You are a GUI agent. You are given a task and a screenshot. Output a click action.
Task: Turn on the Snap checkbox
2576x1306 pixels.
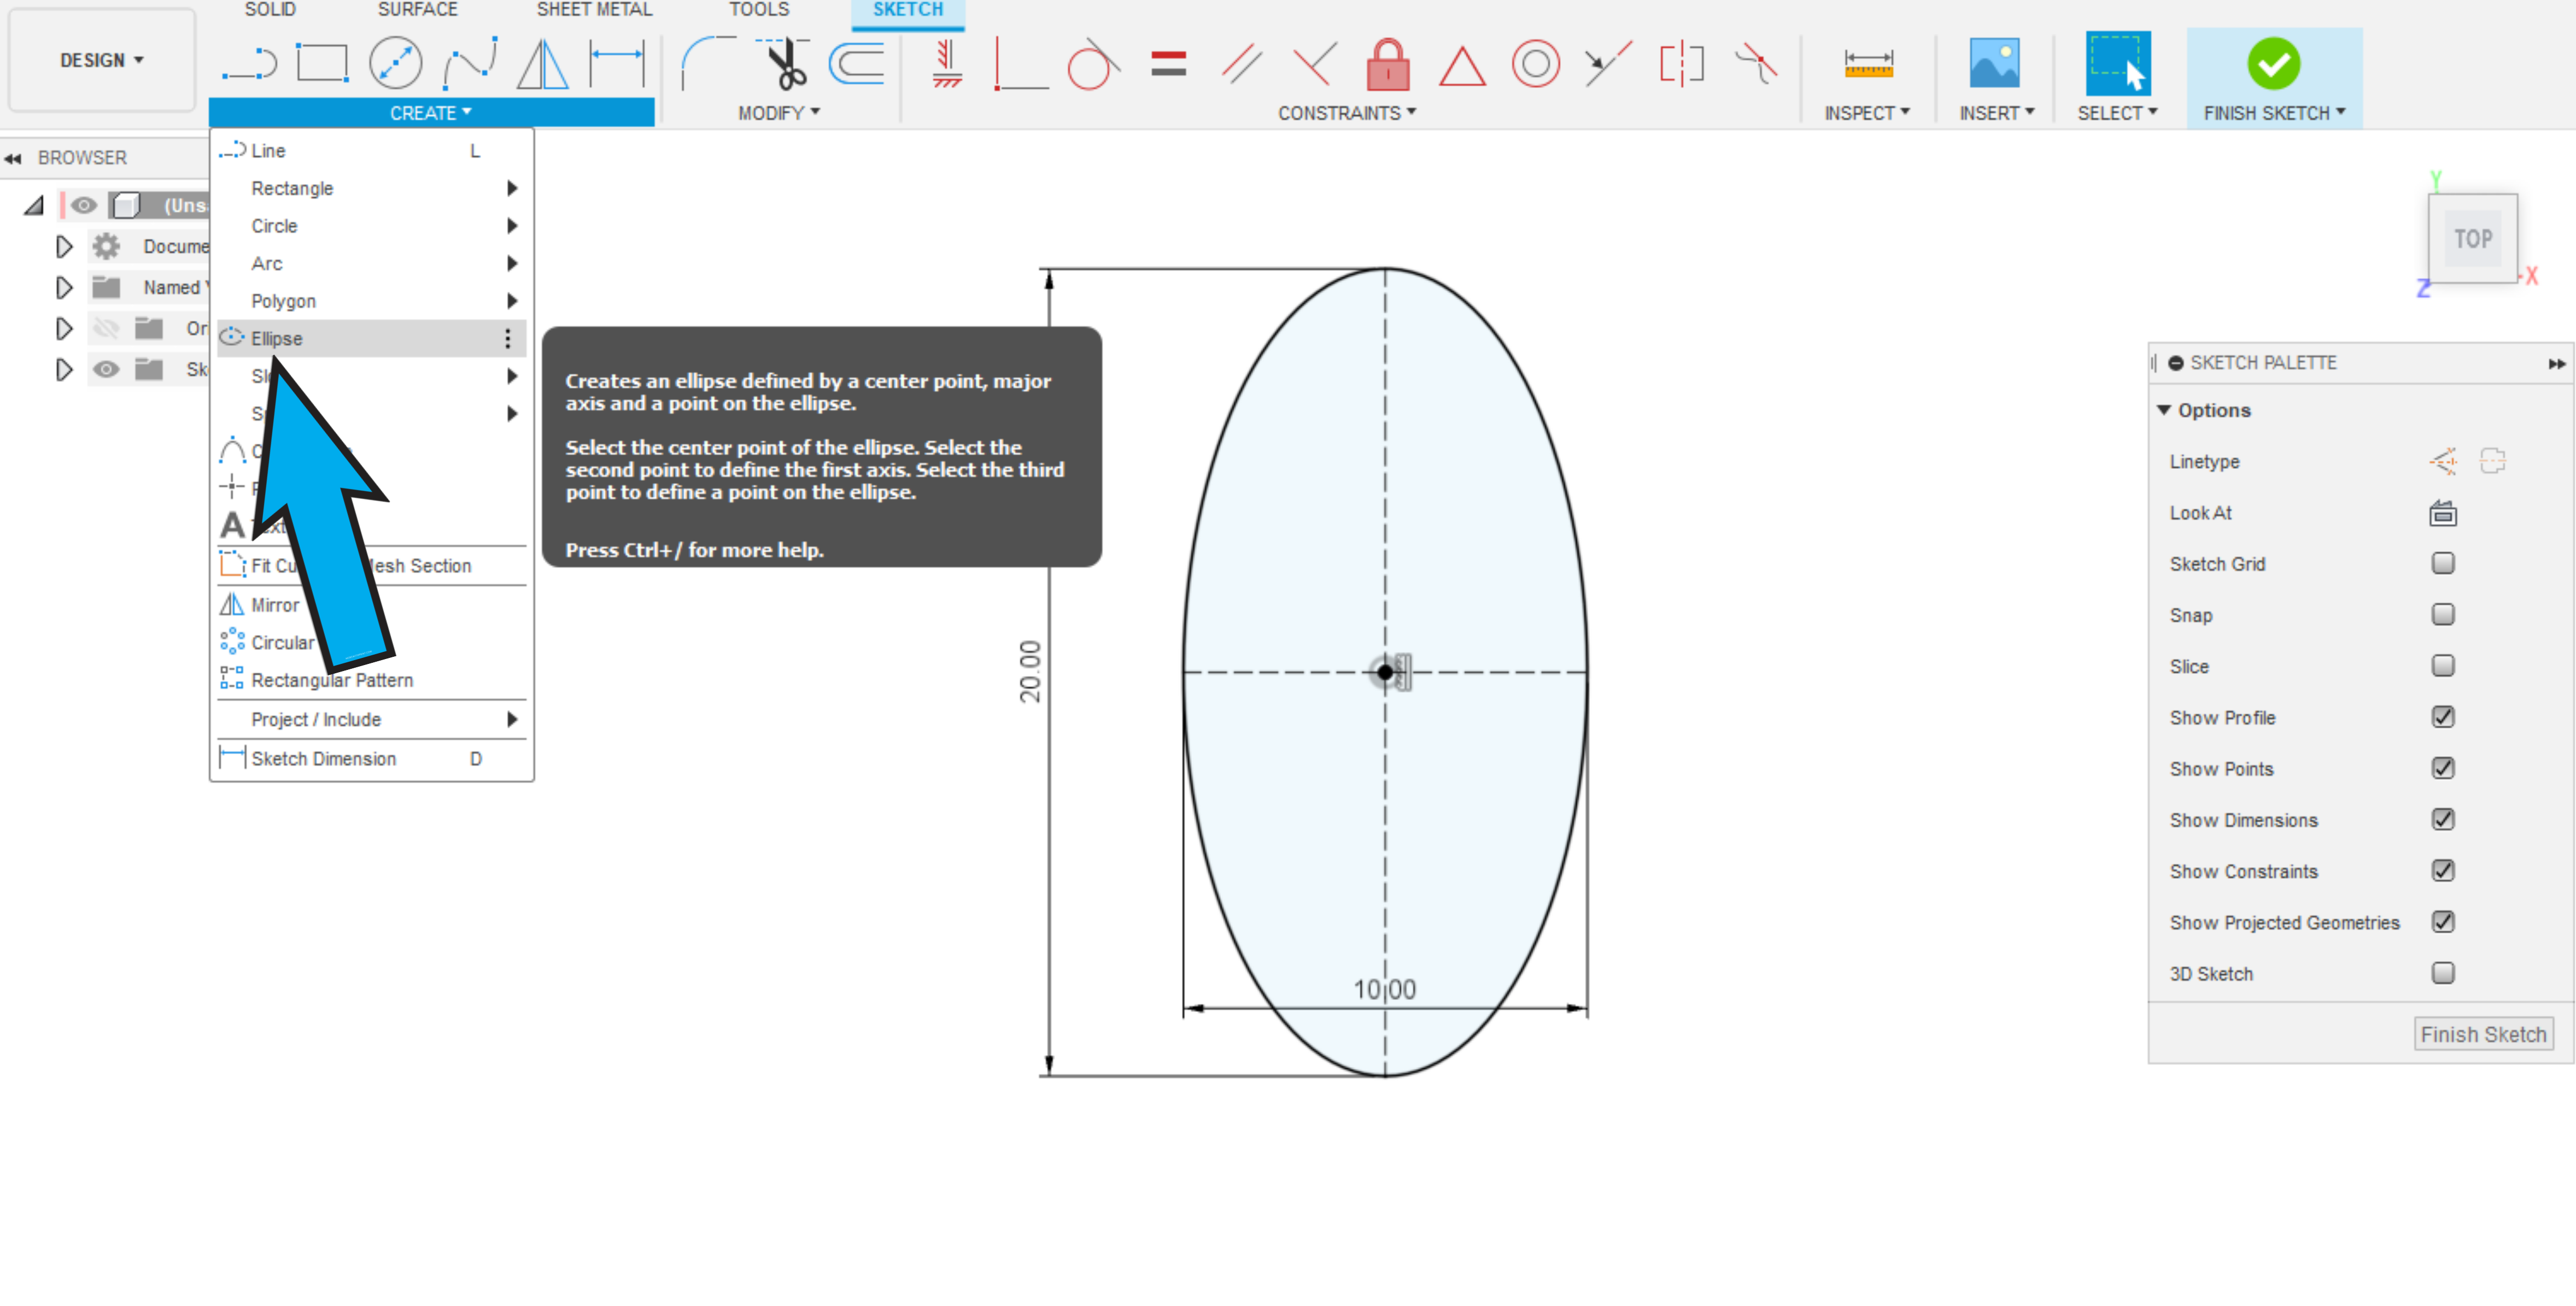2442,615
